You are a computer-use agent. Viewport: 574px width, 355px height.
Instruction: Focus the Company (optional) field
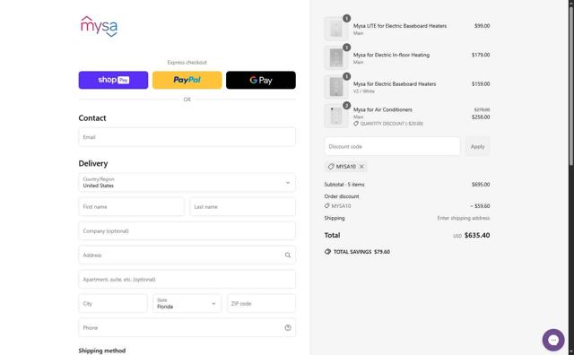point(187,231)
